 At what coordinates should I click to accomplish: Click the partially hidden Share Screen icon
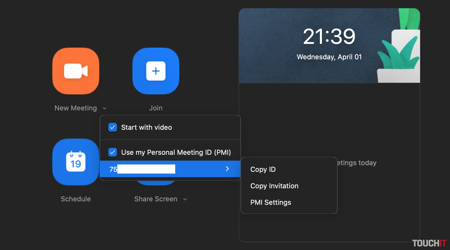click(156, 183)
